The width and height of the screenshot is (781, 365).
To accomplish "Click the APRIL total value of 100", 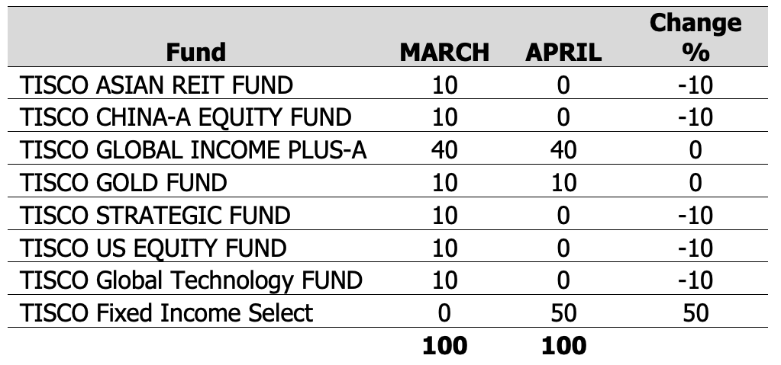I will [563, 345].
